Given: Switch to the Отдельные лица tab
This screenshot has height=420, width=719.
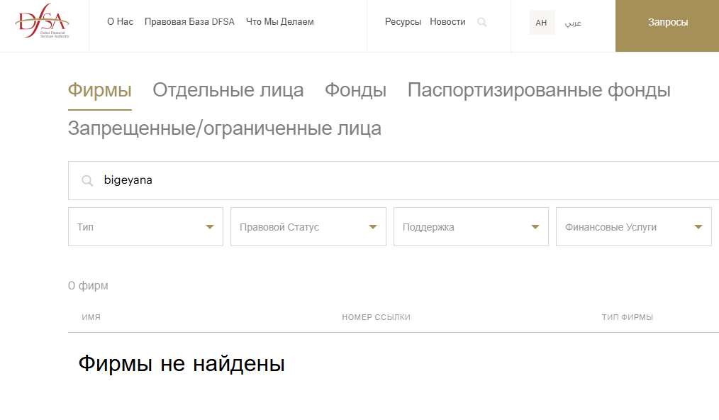Looking at the screenshot, I should coord(228,91).
